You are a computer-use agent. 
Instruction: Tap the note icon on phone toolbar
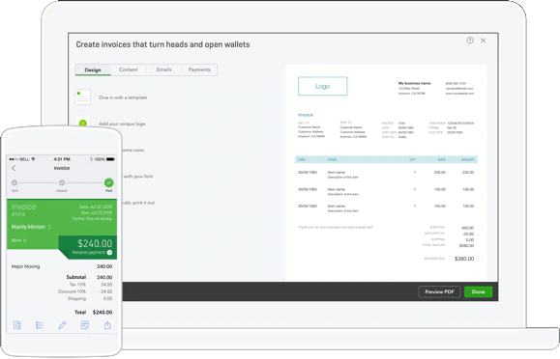point(85,325)
